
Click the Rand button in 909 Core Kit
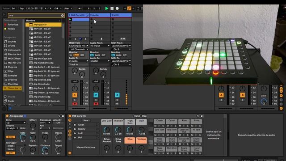[x=137, y=116]
